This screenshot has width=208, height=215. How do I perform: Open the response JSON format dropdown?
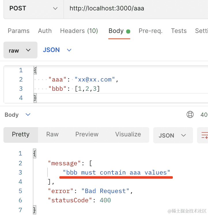(173, 135)
